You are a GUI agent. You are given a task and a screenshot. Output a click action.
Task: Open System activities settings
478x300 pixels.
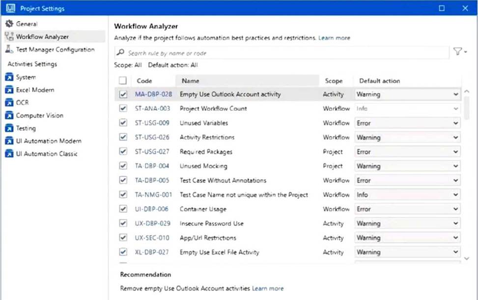coord(26,77)
